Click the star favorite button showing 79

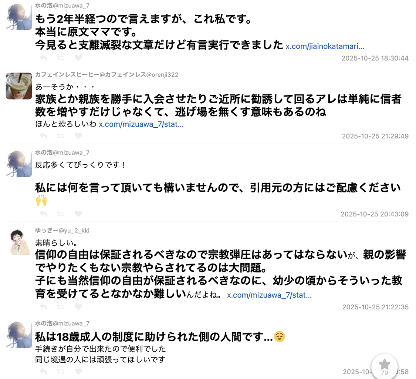click(x=385, y=367)
